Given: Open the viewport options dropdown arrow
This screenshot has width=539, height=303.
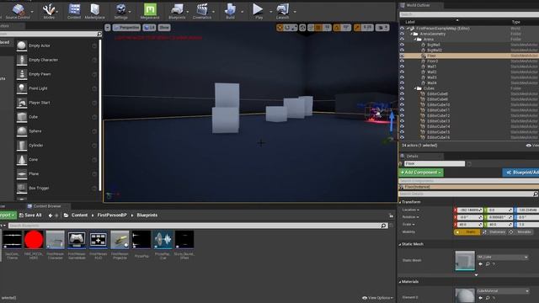Looking at the screenshot, I should coord(108,28).
